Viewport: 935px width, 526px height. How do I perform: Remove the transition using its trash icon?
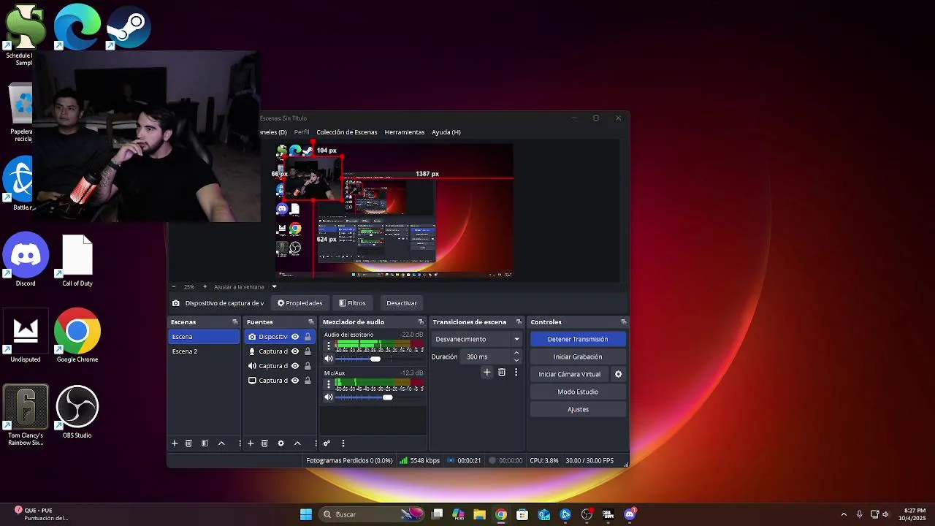point(502,373)
